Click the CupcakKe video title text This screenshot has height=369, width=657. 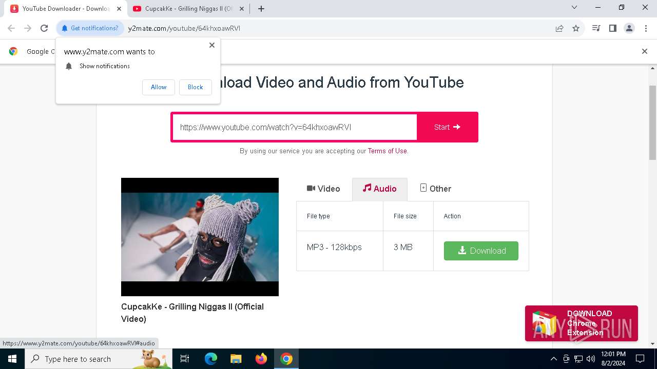tap(192, 313)
